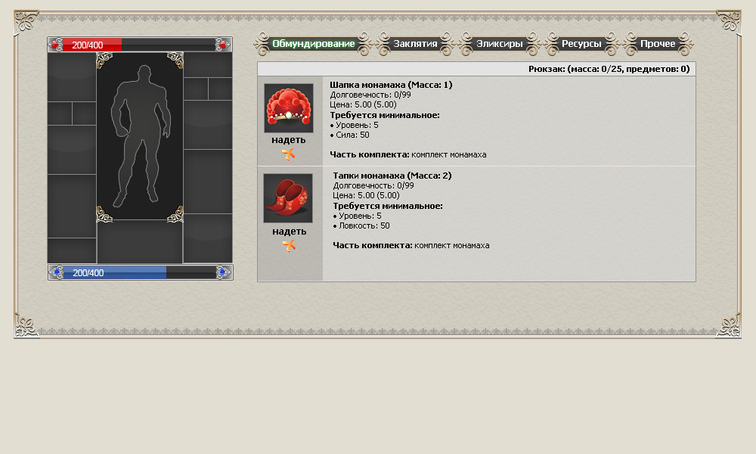756x454 pixels.
Task: Click комплект монамаха on the slippers entry
Action: (452, 246)
